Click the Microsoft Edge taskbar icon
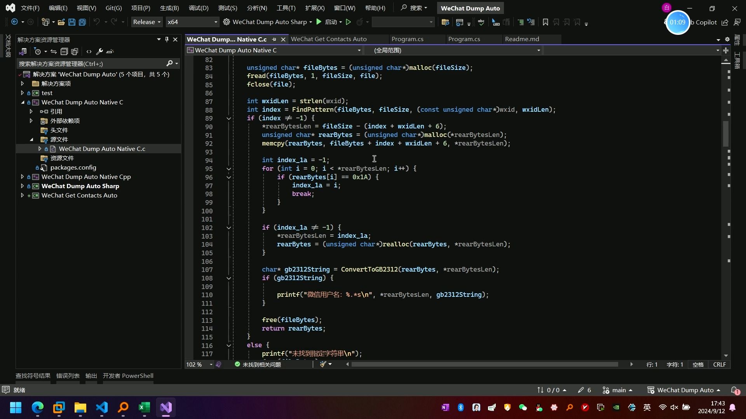Screen dimensions: 746x419 tap(38, 407)
